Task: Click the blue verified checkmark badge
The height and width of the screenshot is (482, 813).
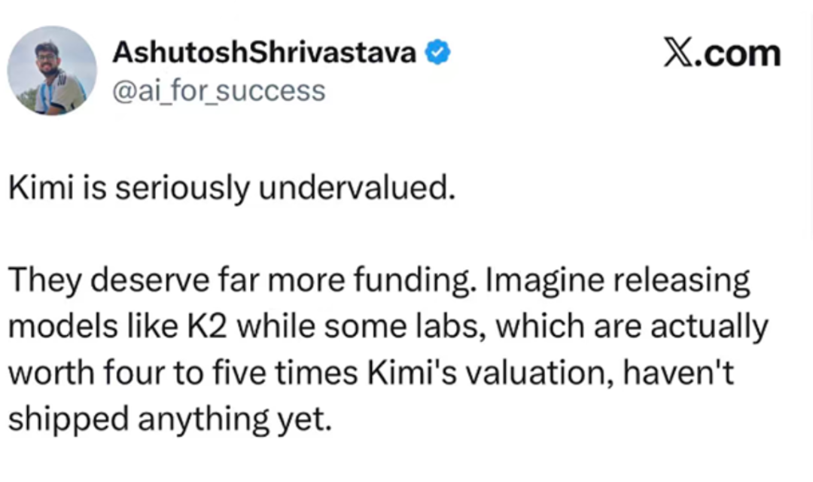Action: pyautogui.click(x=438, y=53)
